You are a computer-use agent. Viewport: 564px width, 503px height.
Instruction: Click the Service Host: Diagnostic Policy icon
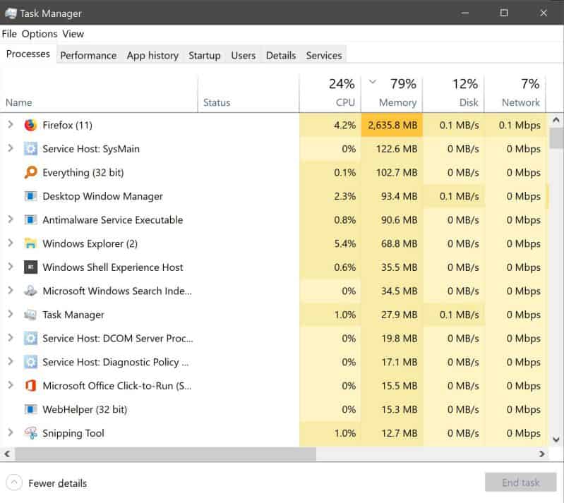point(30,362)
